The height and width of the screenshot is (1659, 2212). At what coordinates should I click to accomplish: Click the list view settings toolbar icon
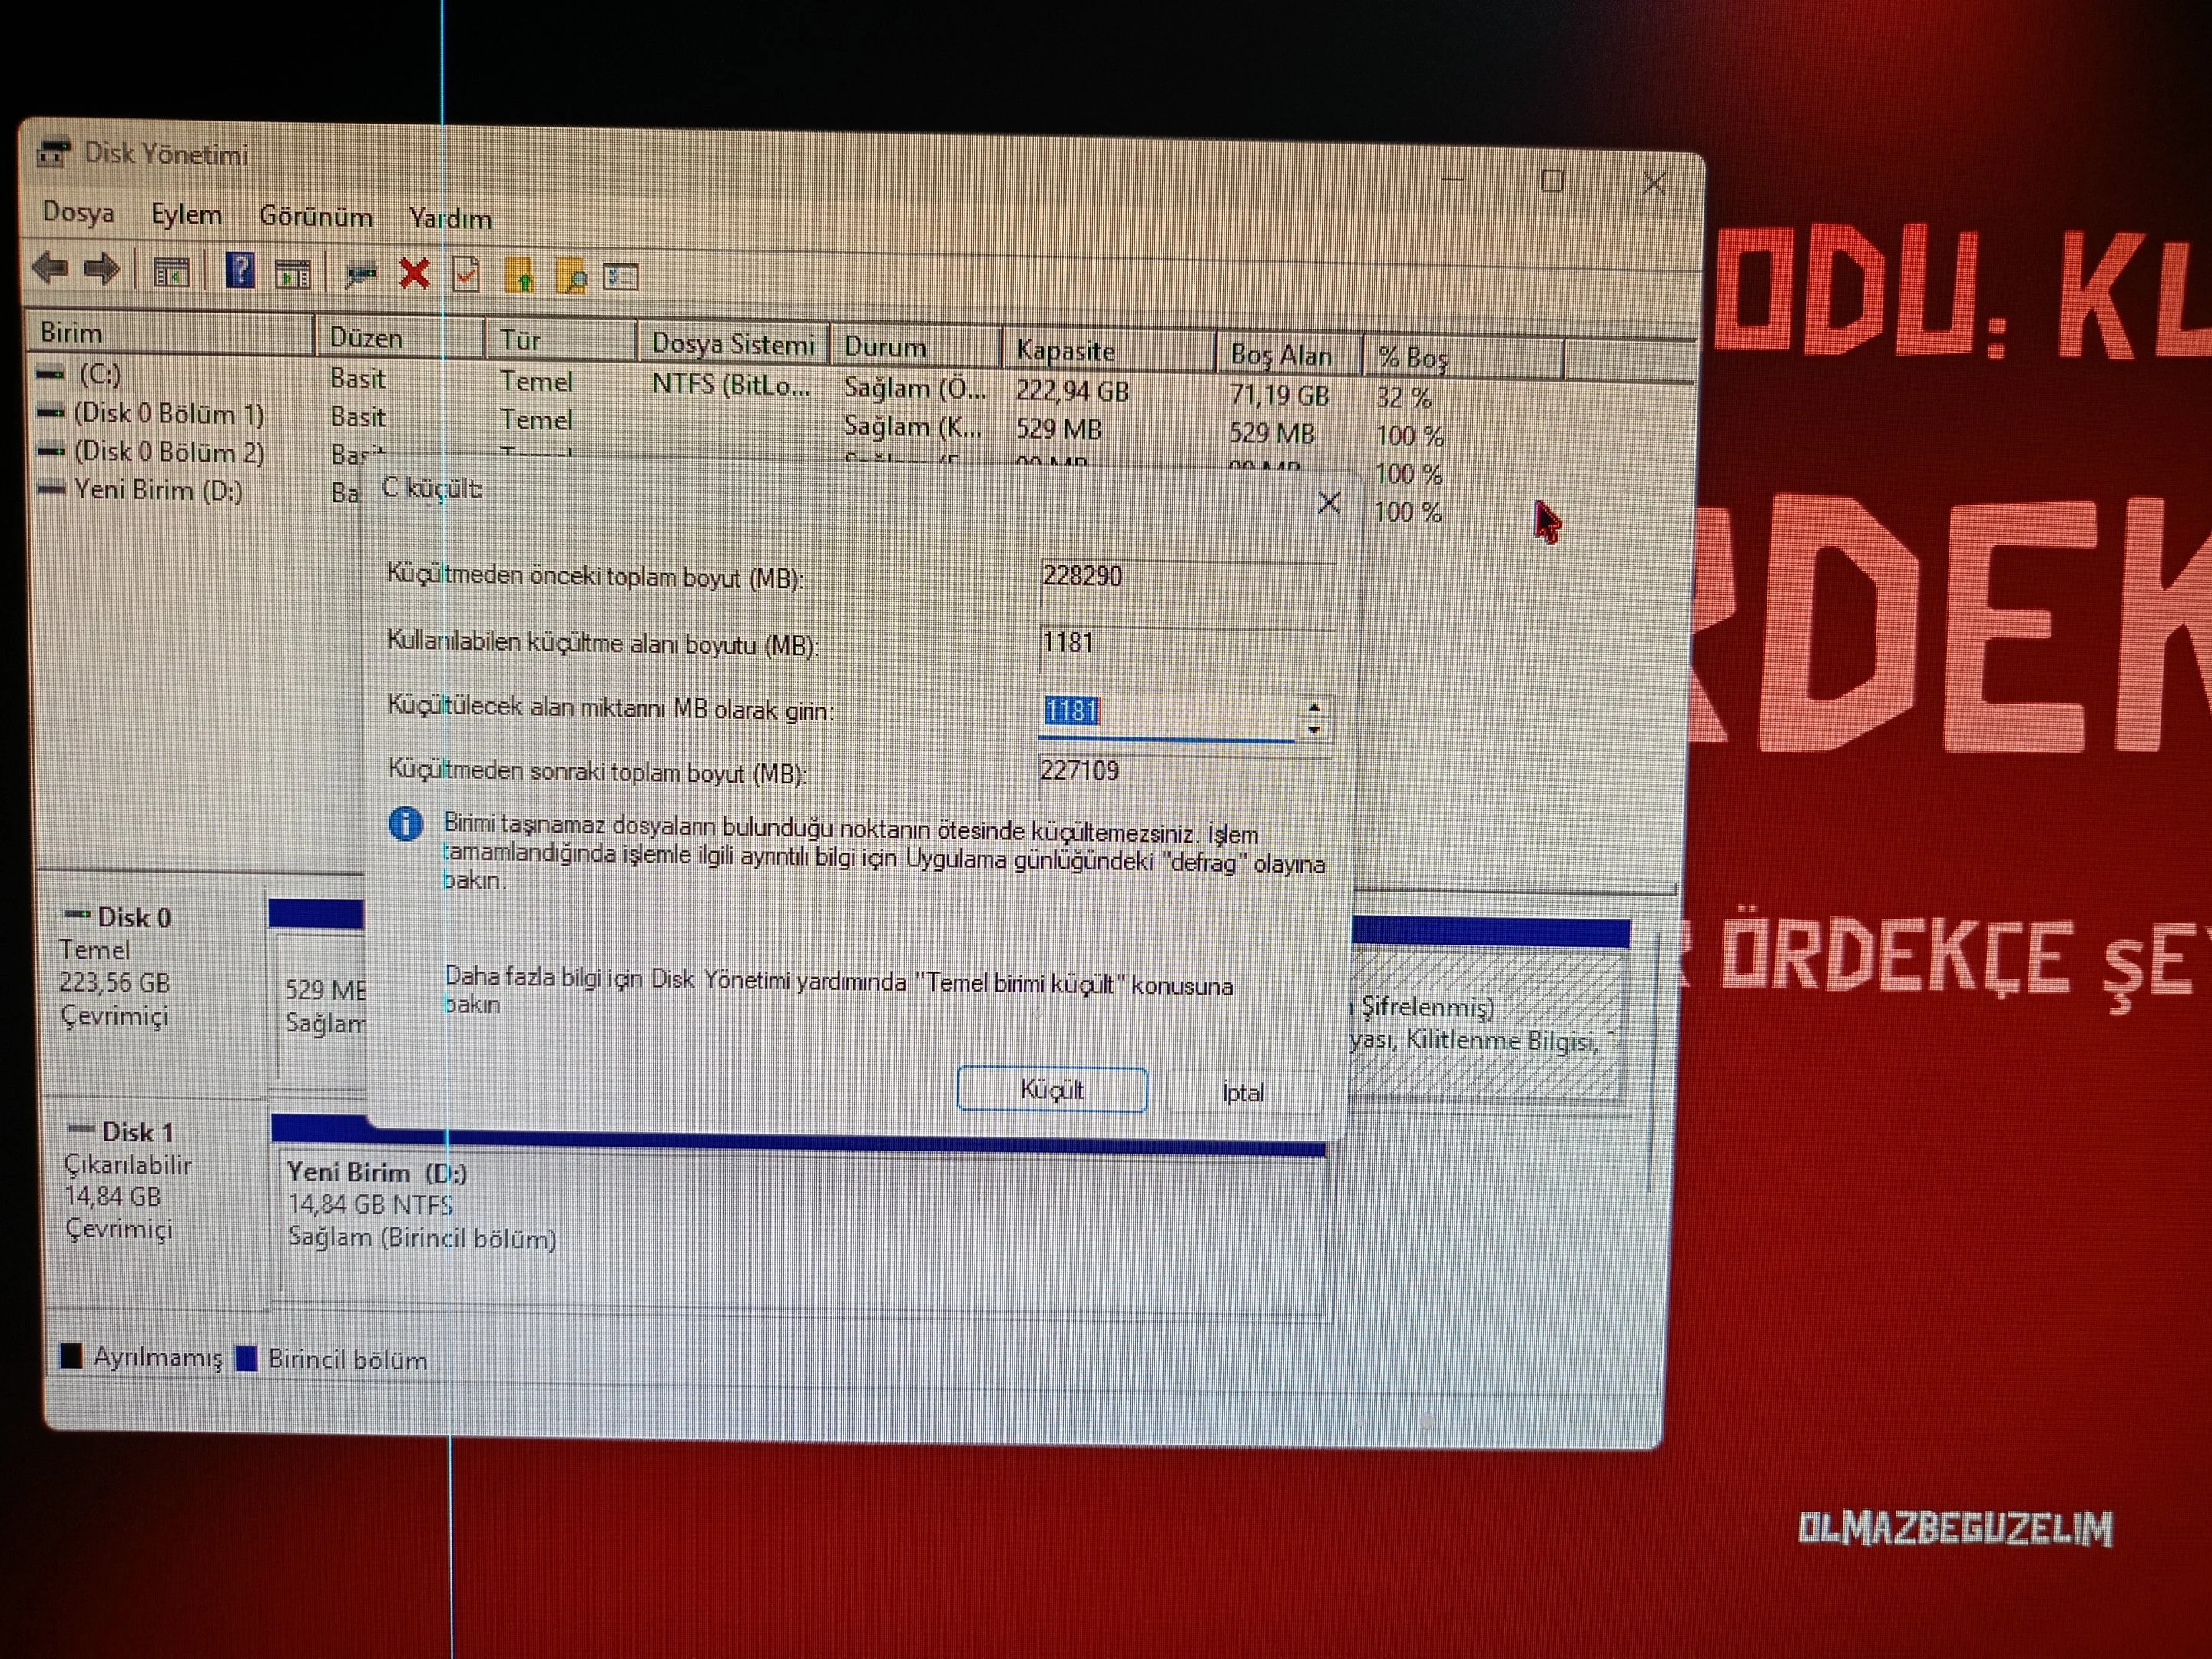621,277
